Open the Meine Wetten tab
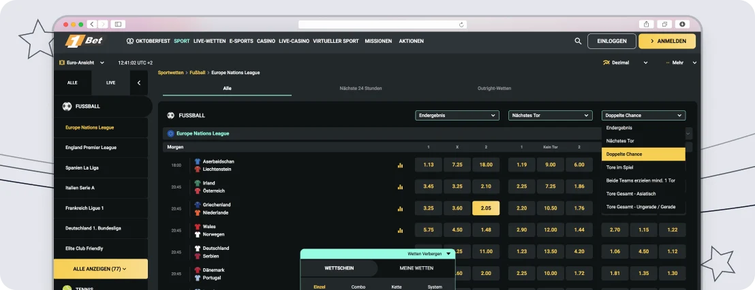 pyautogui.click(x=416, y=268)
